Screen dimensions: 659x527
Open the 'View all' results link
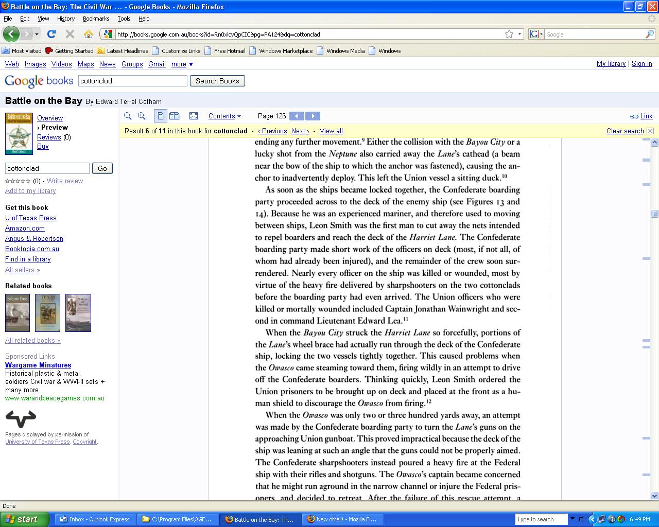(x=331, y=131)
